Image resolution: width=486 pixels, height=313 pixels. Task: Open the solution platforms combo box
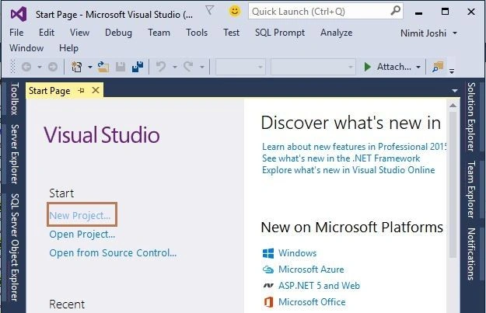pos(313,67)
